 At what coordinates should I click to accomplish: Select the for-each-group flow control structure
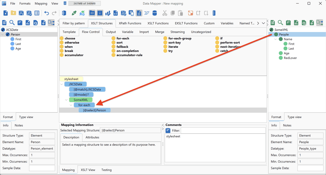(x=180, y=38)
